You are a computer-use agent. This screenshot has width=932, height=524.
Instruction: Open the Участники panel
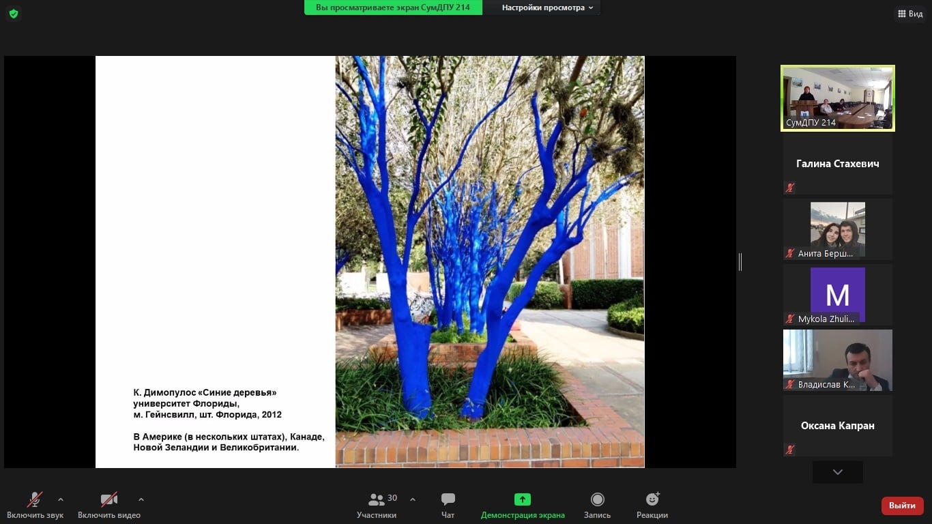click(x=377, y=506)
